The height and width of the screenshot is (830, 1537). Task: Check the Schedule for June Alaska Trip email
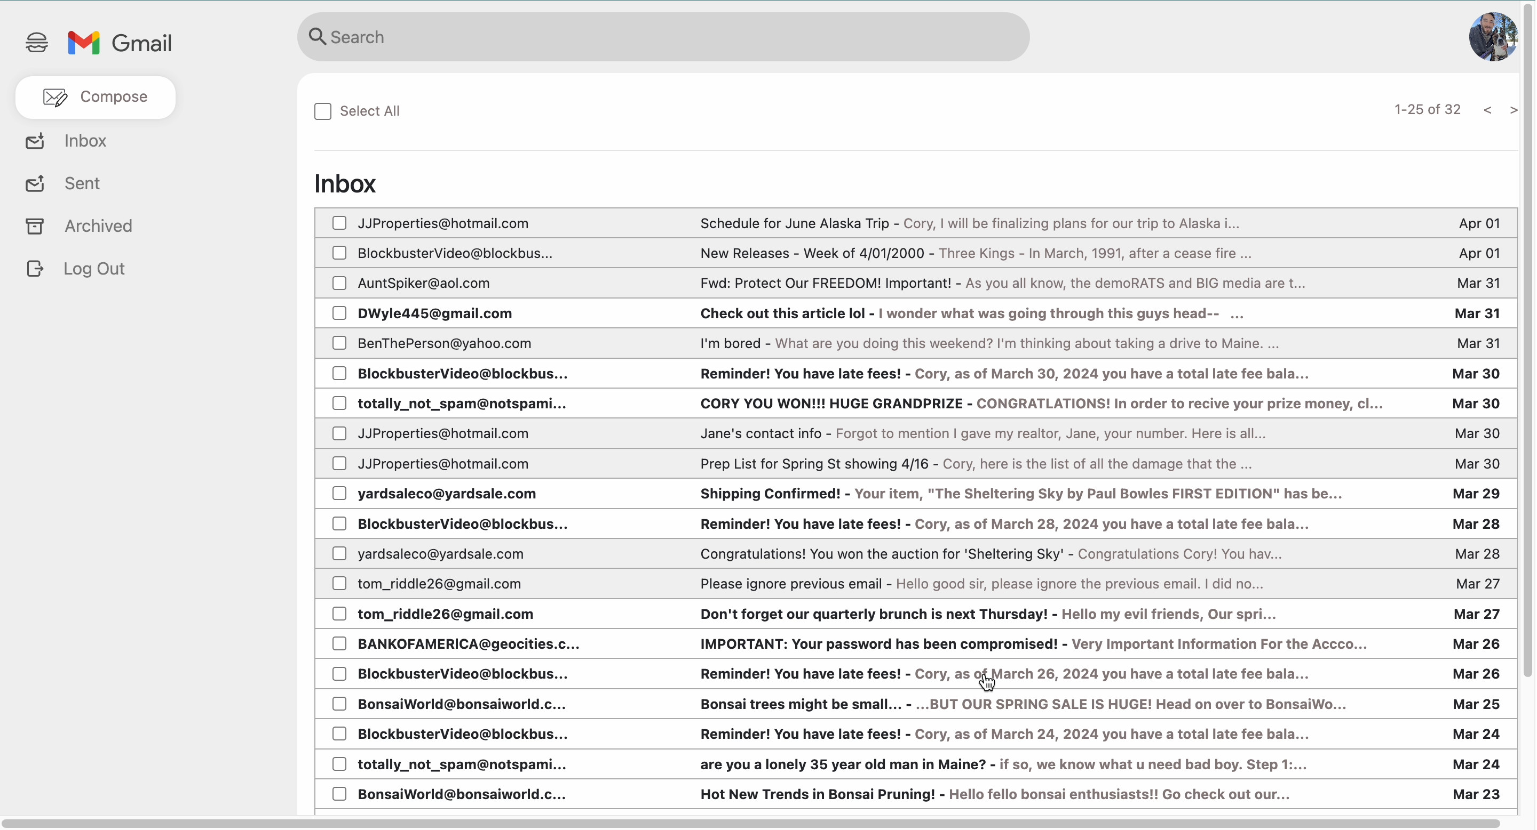click(x=339, y=223)
